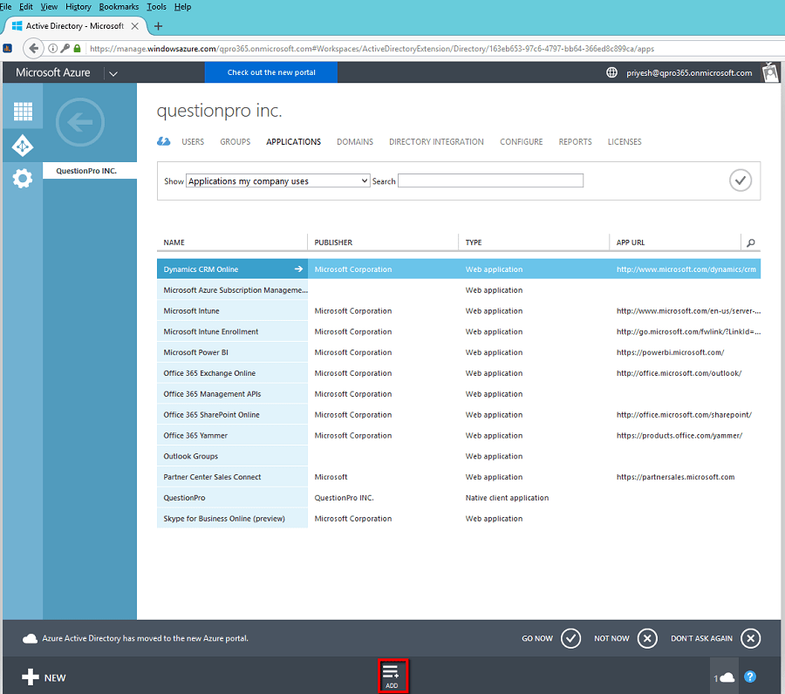Click the NEW button
The image size is (785, 694).
[44, 677]
